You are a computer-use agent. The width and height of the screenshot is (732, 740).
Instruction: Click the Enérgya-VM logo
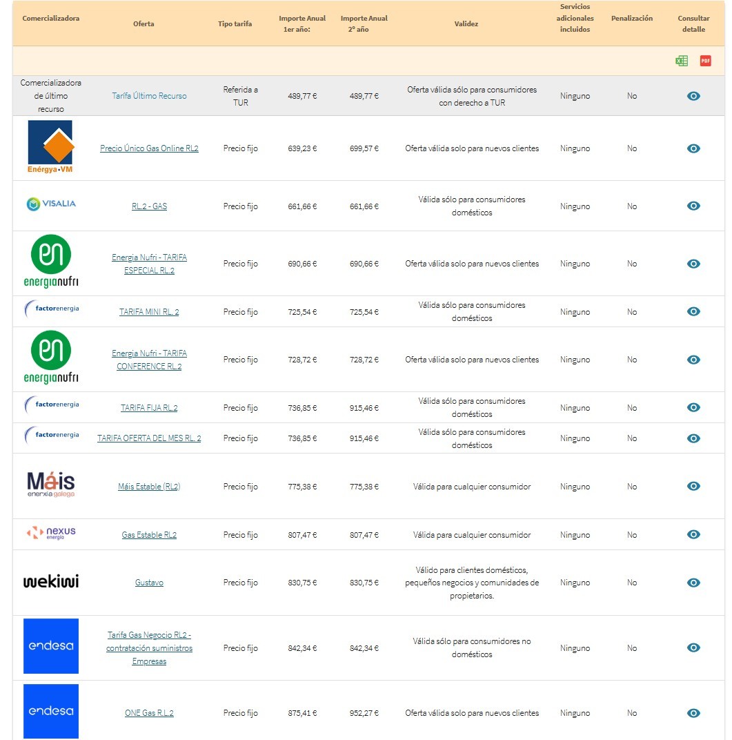click(50, 147)
